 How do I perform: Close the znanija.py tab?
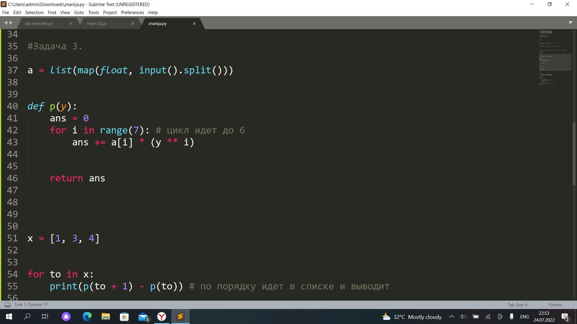pos(194,23)
